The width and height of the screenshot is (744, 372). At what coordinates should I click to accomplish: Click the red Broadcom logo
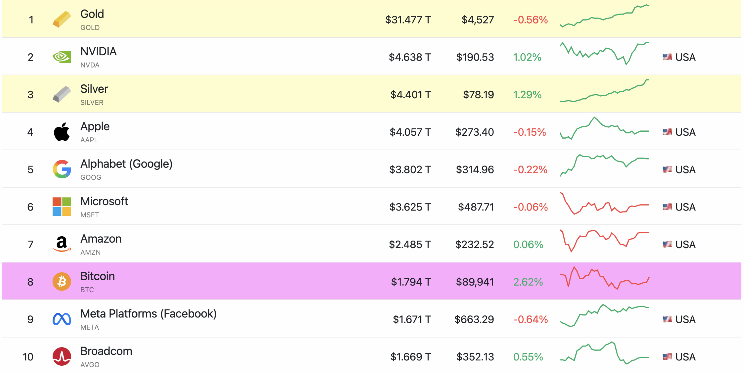point(62,357)
